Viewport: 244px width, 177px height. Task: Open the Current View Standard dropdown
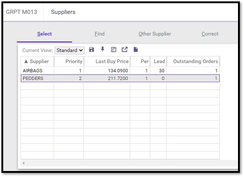click(x=70, y=50)
